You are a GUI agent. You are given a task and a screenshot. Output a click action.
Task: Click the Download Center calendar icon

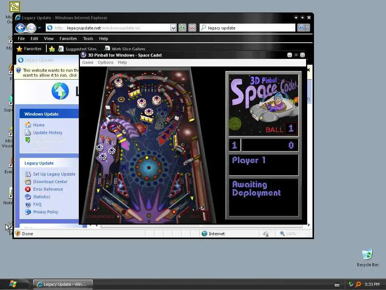(28, 182)
